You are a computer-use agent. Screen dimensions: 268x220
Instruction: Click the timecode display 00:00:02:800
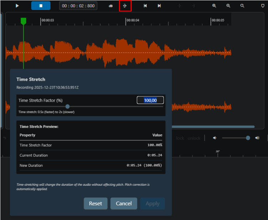(x=78, y=6)
